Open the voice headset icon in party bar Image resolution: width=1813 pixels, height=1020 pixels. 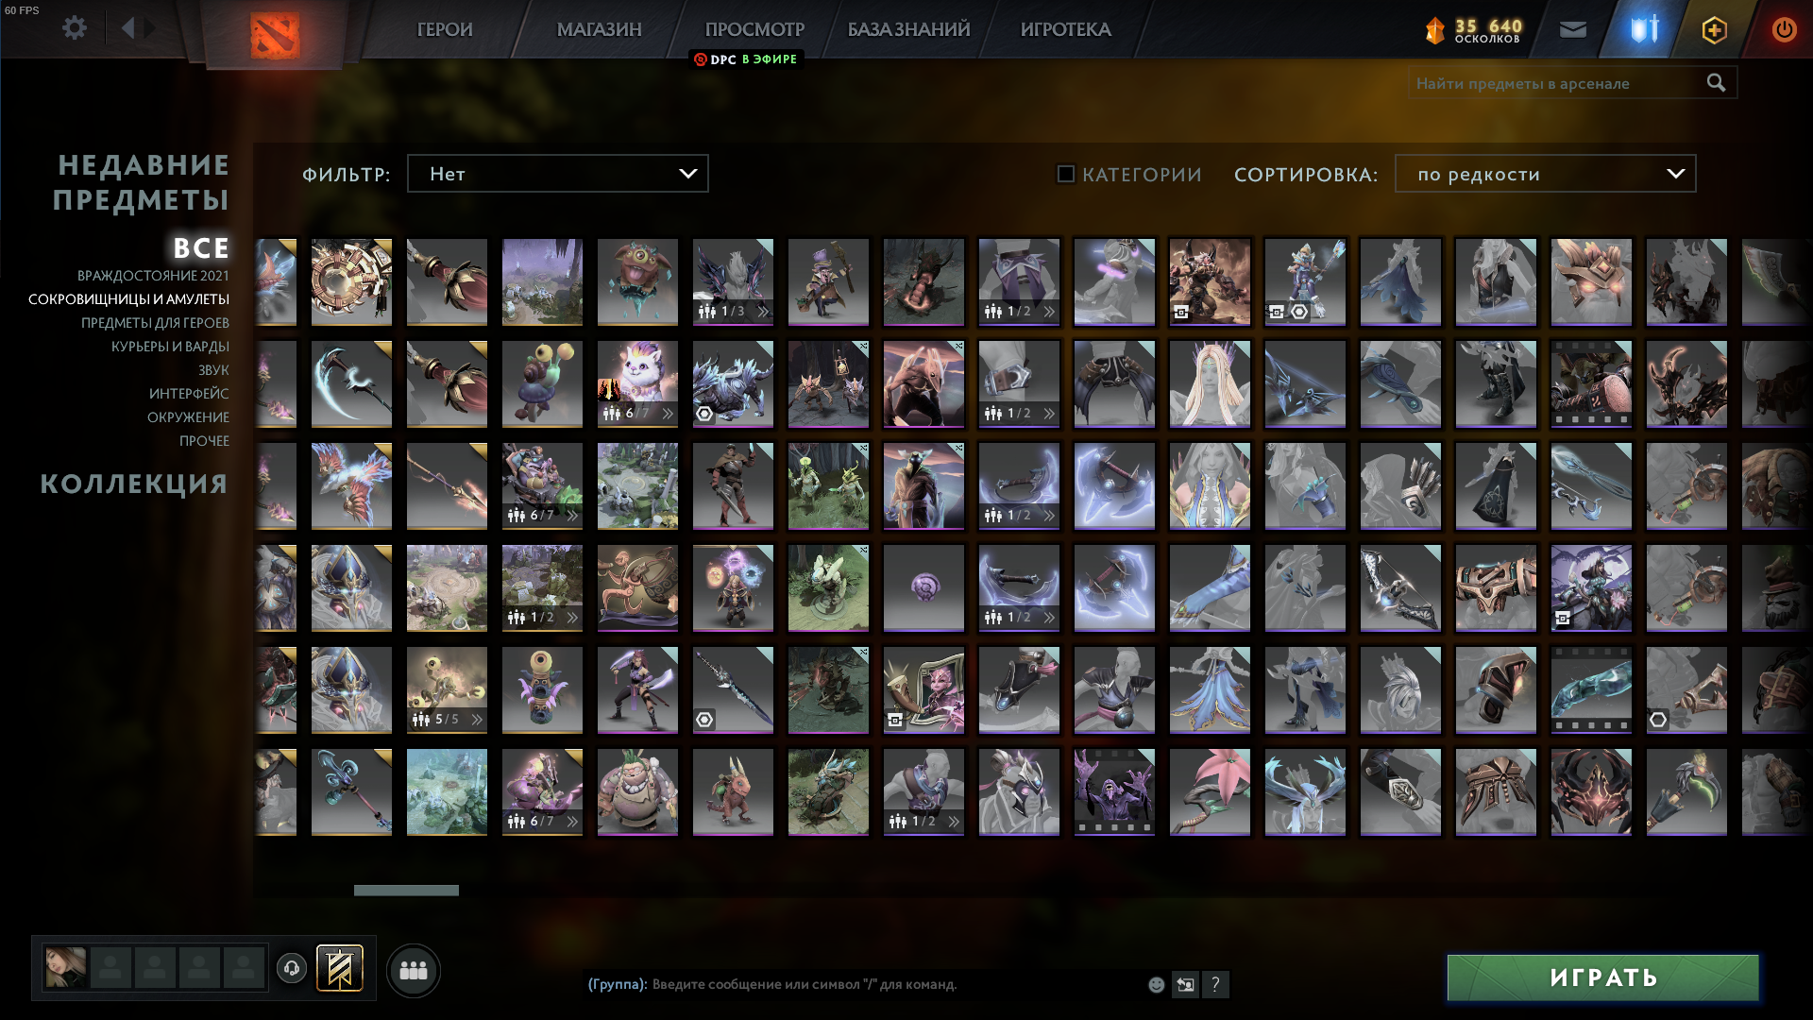292,968
